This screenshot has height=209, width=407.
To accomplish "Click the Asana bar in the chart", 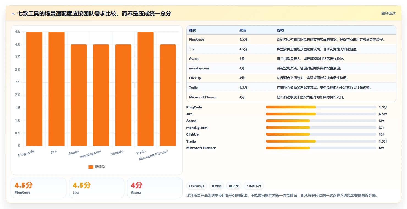I will (79, 95).
